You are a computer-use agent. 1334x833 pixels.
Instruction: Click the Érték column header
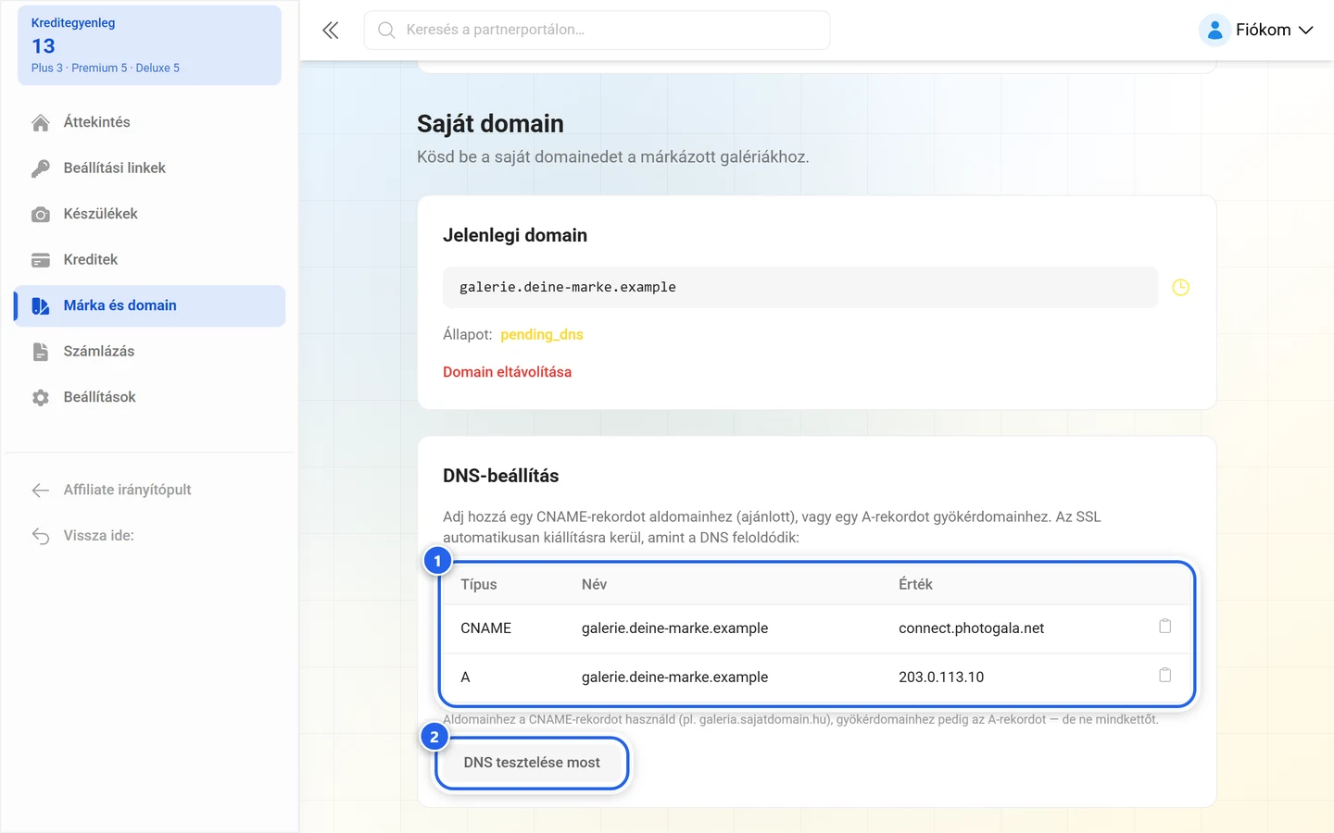point(915,585)
